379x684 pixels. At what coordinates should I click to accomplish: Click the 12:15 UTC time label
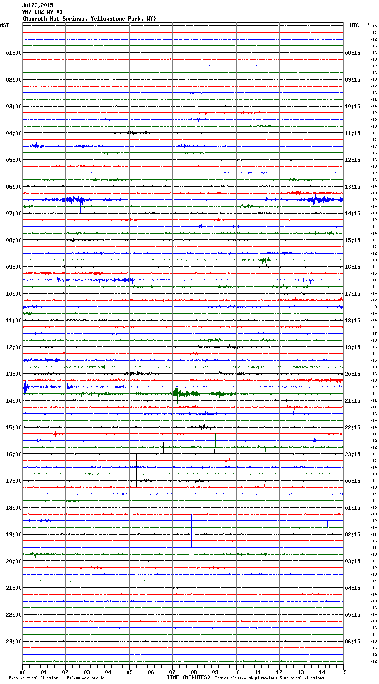(353, 160)
